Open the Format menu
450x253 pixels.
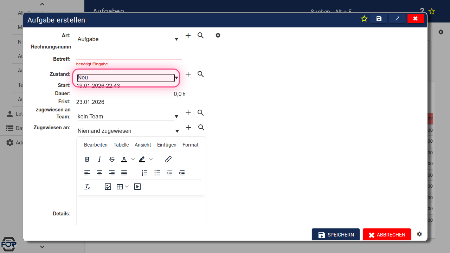click(190, 145)
